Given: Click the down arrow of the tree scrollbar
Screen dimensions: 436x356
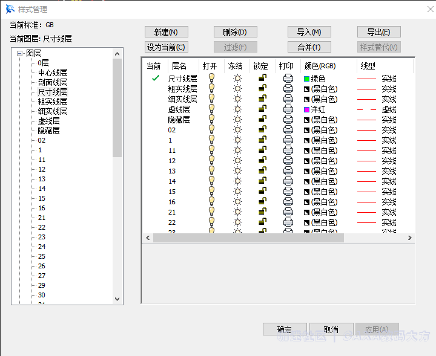Looking at the screenshot, I should tap(117, 299).
